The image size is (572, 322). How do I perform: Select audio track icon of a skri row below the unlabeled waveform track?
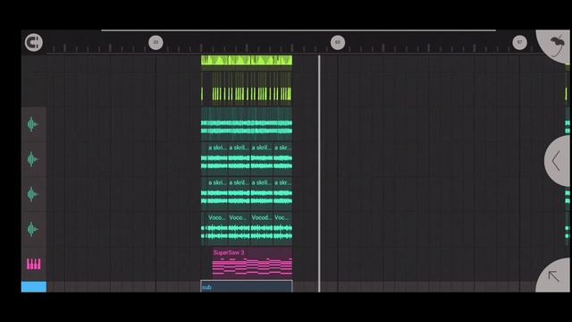32,159
